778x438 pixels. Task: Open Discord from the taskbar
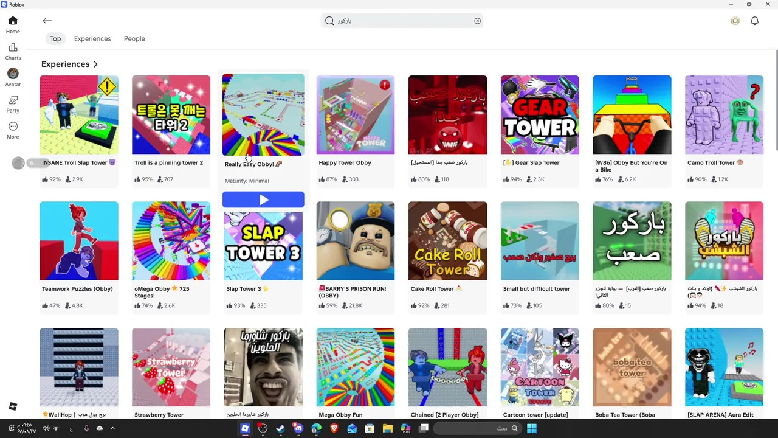click(298, 428)
